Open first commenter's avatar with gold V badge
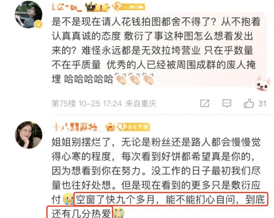The width and height of the screenshot is (274, 218). (29, 14)
